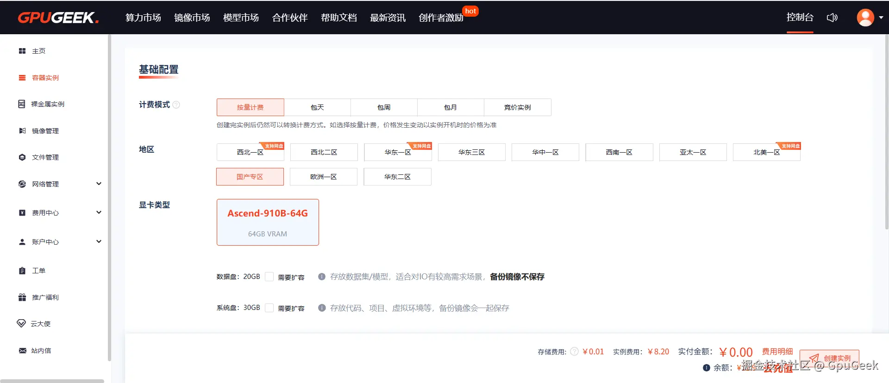Choose the 西北一区 region
This screenshot has height=383, width=889.
coord(250,152)
